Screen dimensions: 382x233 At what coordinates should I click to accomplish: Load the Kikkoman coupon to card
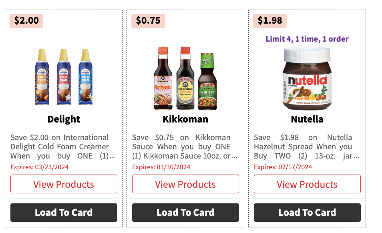click(185, 212)
